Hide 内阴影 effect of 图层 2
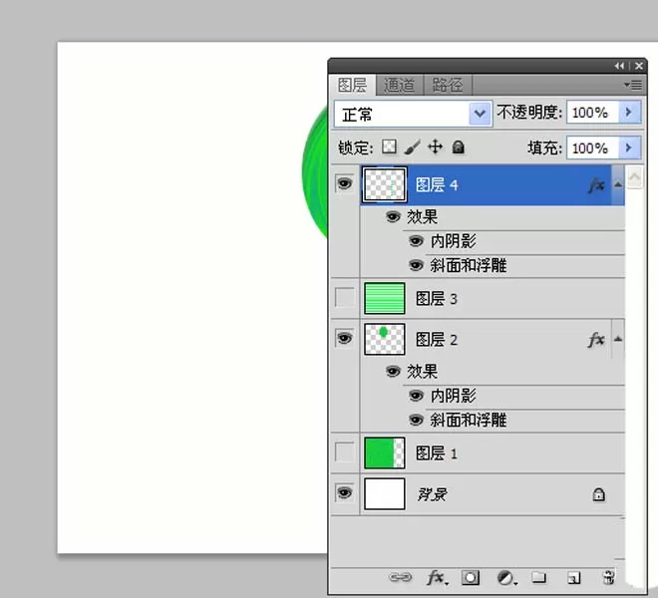 (416, 396)
